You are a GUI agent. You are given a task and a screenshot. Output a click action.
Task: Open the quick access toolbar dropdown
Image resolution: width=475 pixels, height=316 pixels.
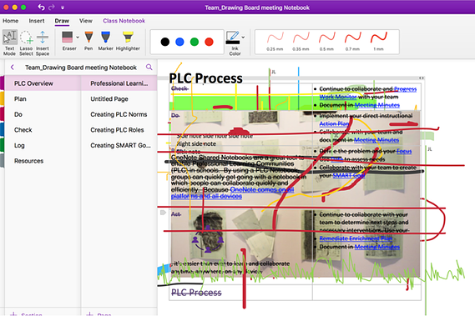coord(63,8)
